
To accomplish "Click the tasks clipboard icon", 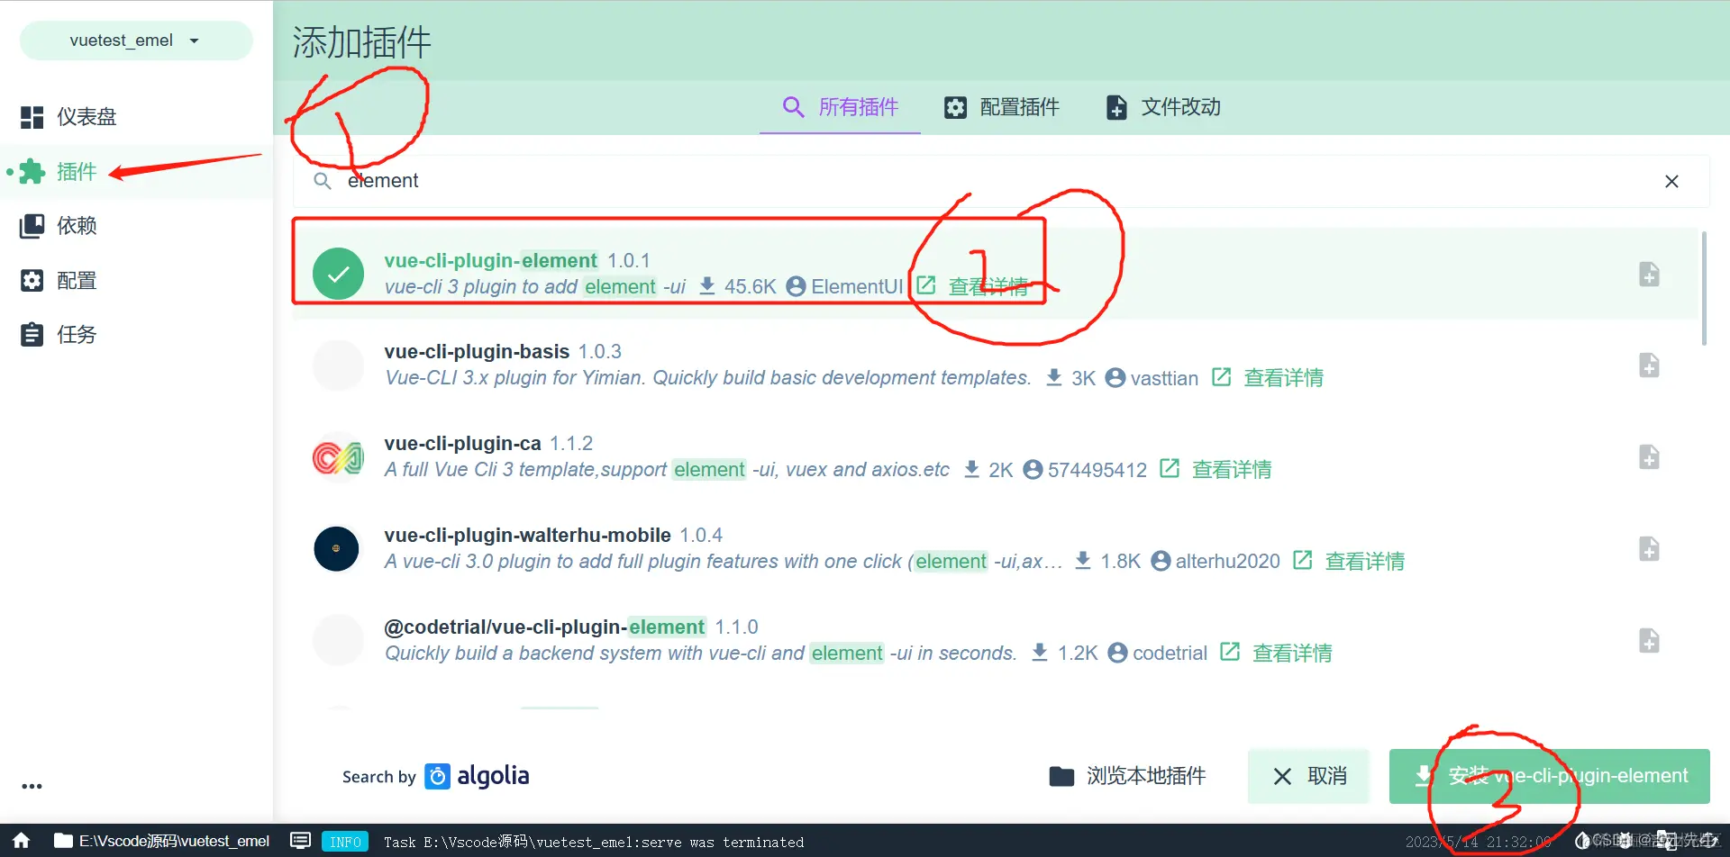I will (32, 335).
